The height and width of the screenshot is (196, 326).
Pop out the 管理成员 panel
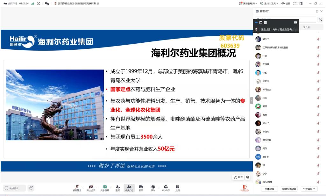(317, 11)
